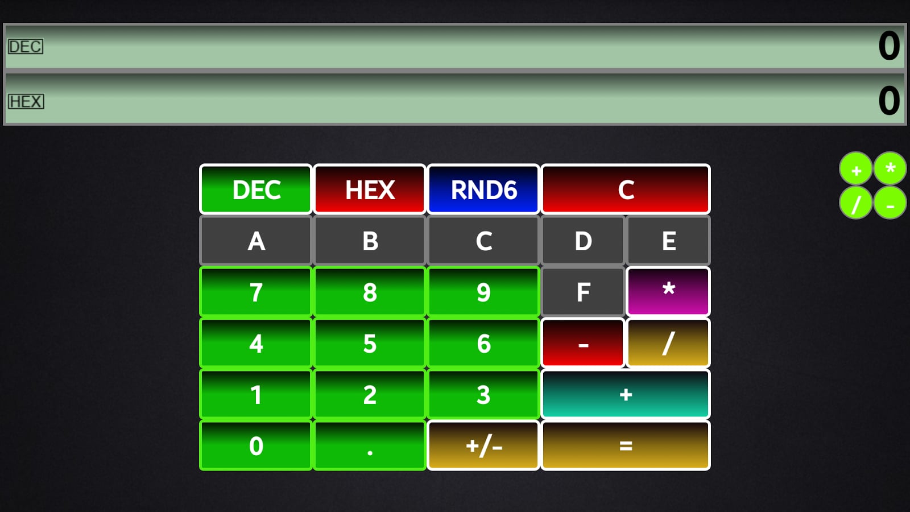Tap the equals key
Viewport: 910px width, 512px height.
[x=626, y=445]
